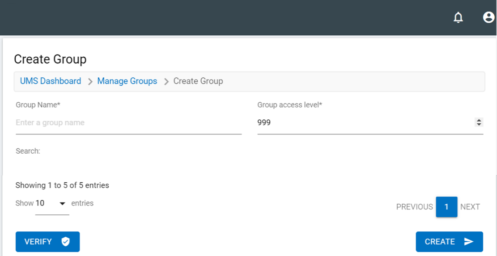Viewport: 497px width, 256px height.
Task: Click the chevron before Create Group breadcrumb
Action: pos(166,81)
